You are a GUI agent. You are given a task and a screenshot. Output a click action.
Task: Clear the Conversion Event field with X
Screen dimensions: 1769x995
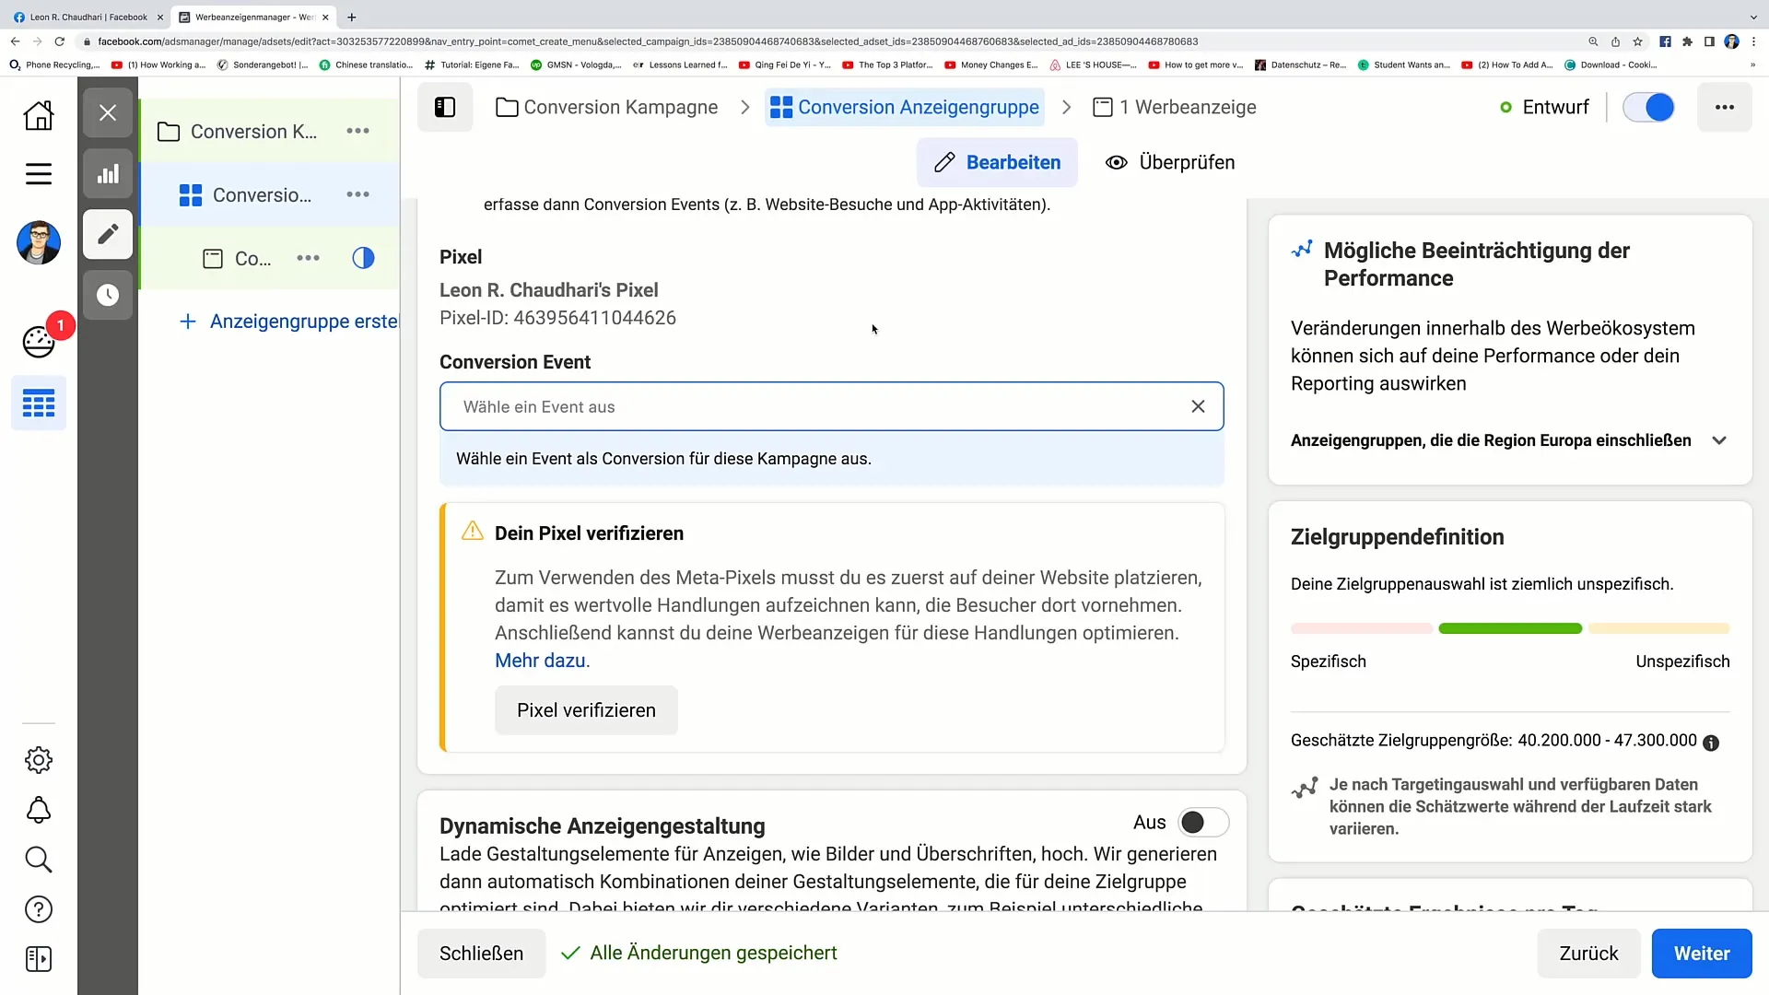coord(1198,406)
